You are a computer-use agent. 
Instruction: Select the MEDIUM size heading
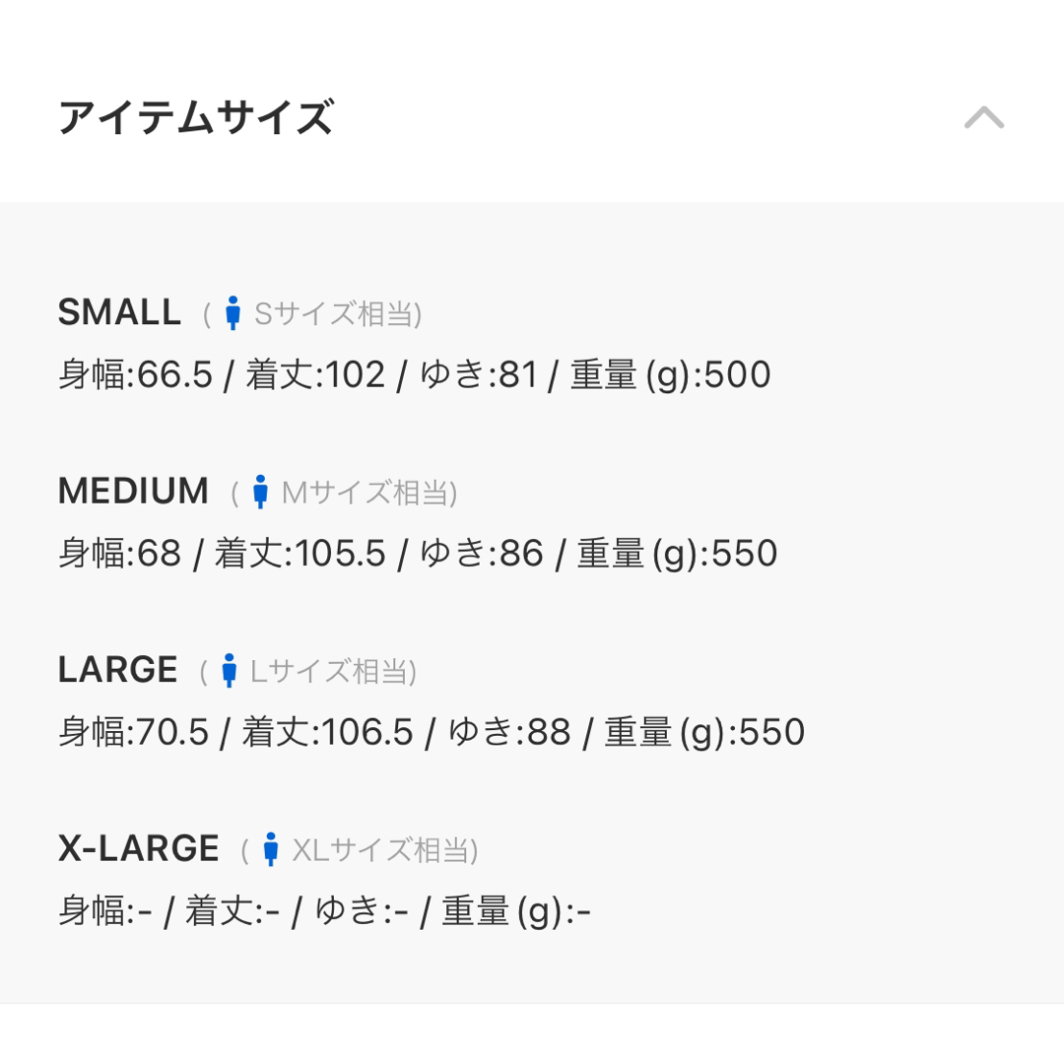pyautogui.click(x=134, y=492)
